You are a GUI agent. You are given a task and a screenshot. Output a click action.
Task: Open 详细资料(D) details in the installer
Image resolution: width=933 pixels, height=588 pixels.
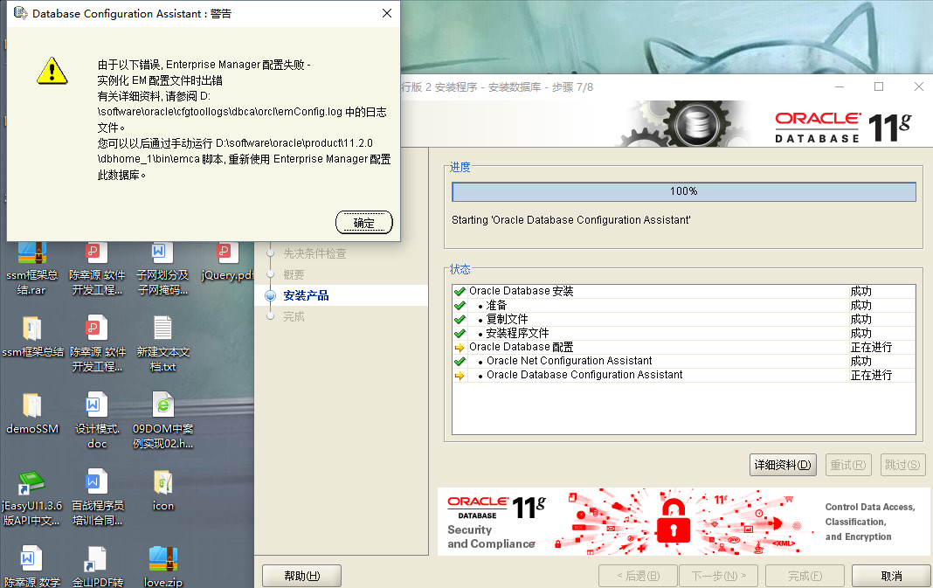point(783,465)
